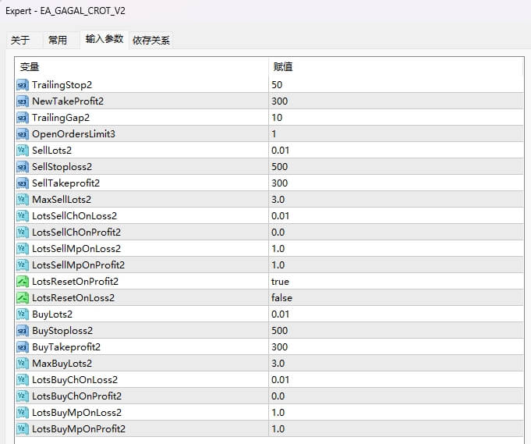This screenshot has width=531, height=444.
Task: Click the double-type icon beside LotsBuyMpOnProfit2
Action: (23, 428)
